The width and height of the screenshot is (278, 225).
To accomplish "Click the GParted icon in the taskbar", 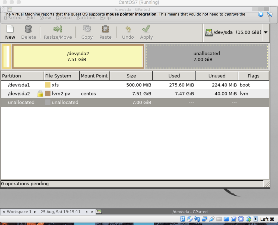I will click(99, 212).
